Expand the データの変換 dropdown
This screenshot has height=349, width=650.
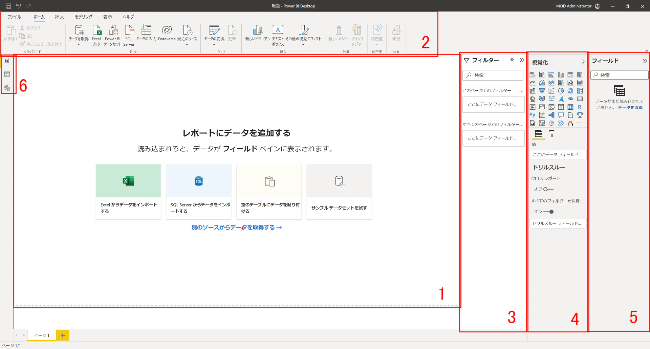214,45
